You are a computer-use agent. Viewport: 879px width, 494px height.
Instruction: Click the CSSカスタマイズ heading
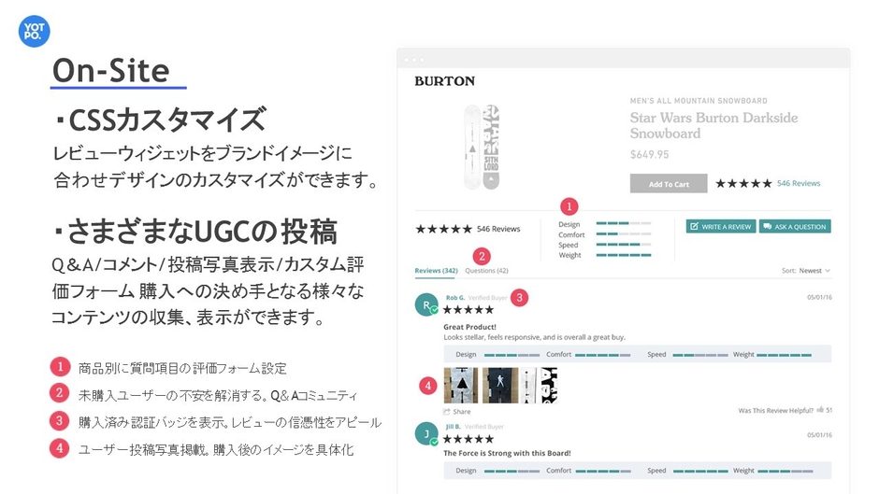tap(166, 120)
